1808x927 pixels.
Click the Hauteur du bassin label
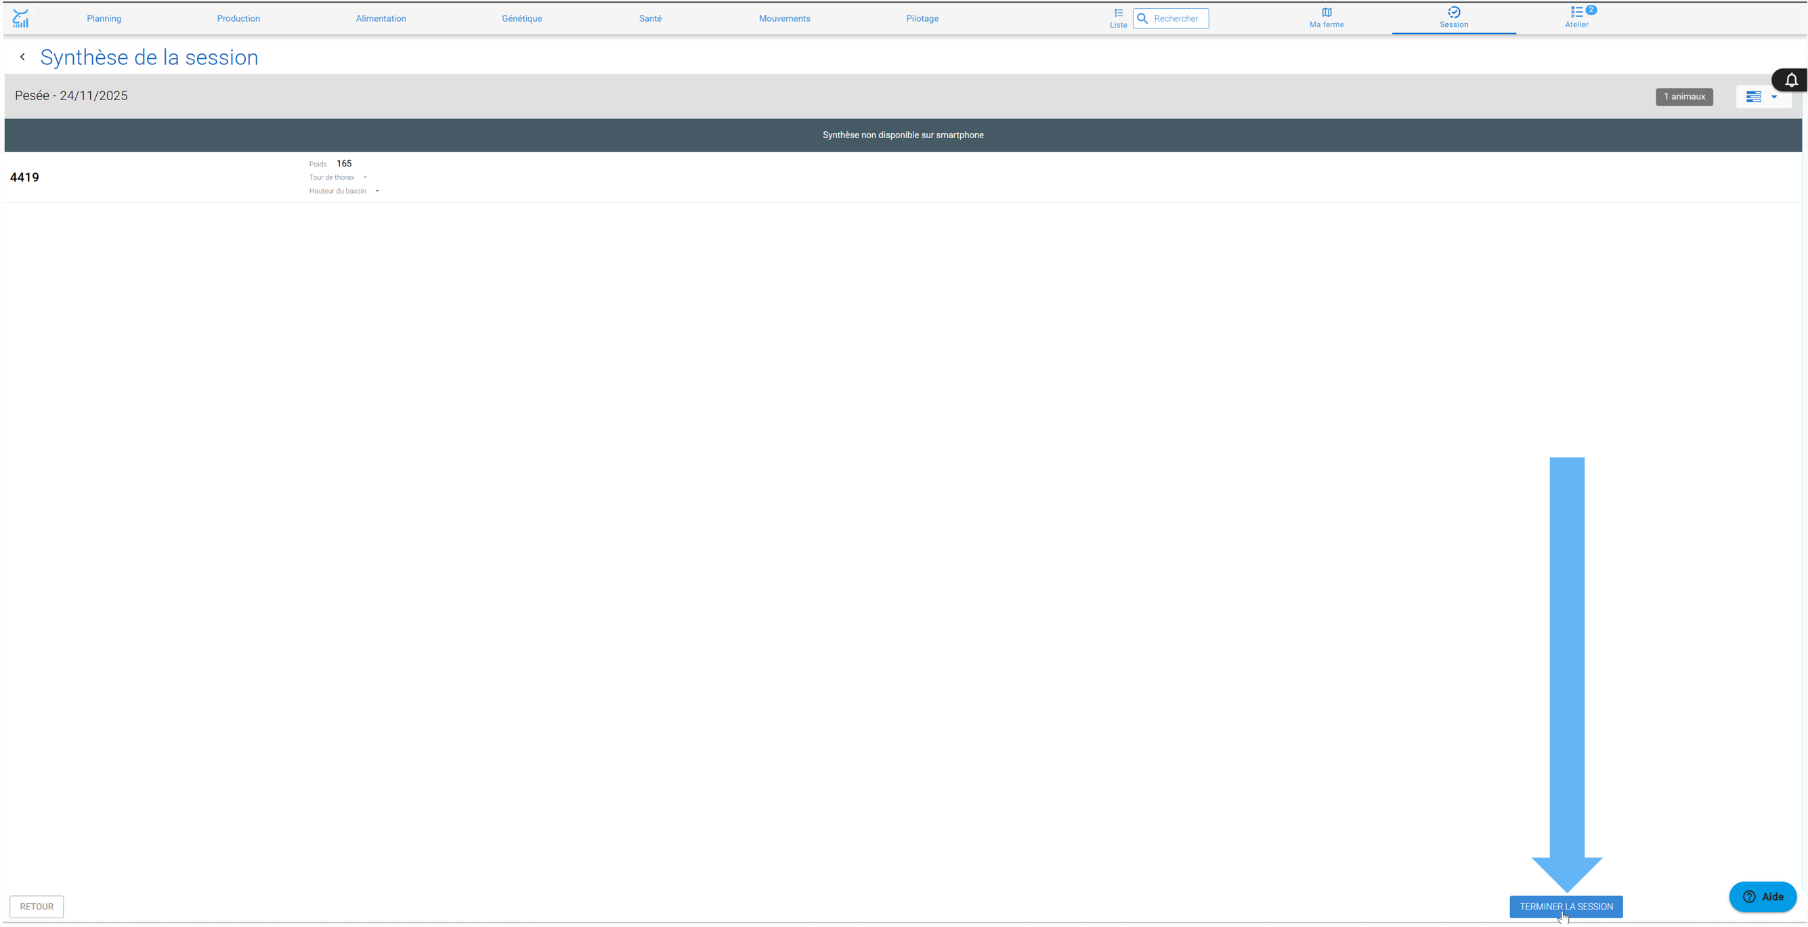[x=338, y=191]
